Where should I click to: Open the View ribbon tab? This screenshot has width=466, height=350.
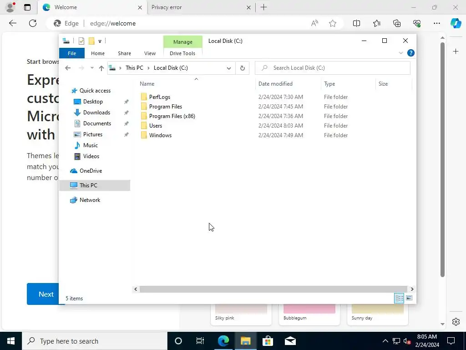coord(150,53)
